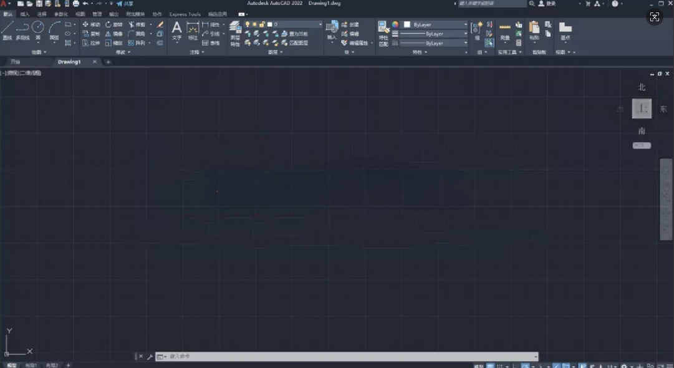Select the Text (文字) annotation tool
This screenshot has width=674, height=368.
coord(176,30)
